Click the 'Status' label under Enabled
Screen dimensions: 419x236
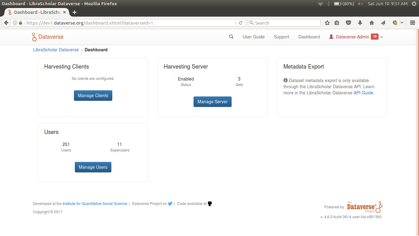186,85
